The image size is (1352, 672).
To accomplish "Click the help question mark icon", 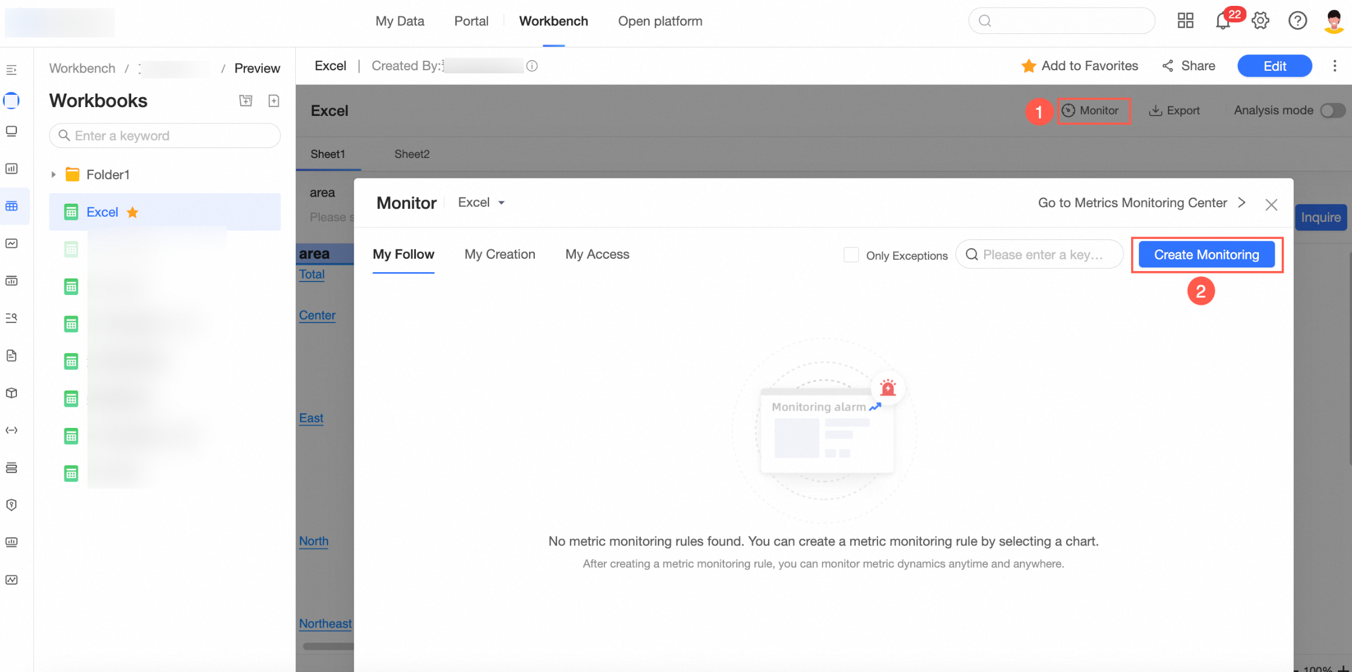I will tap(1297, 21).
